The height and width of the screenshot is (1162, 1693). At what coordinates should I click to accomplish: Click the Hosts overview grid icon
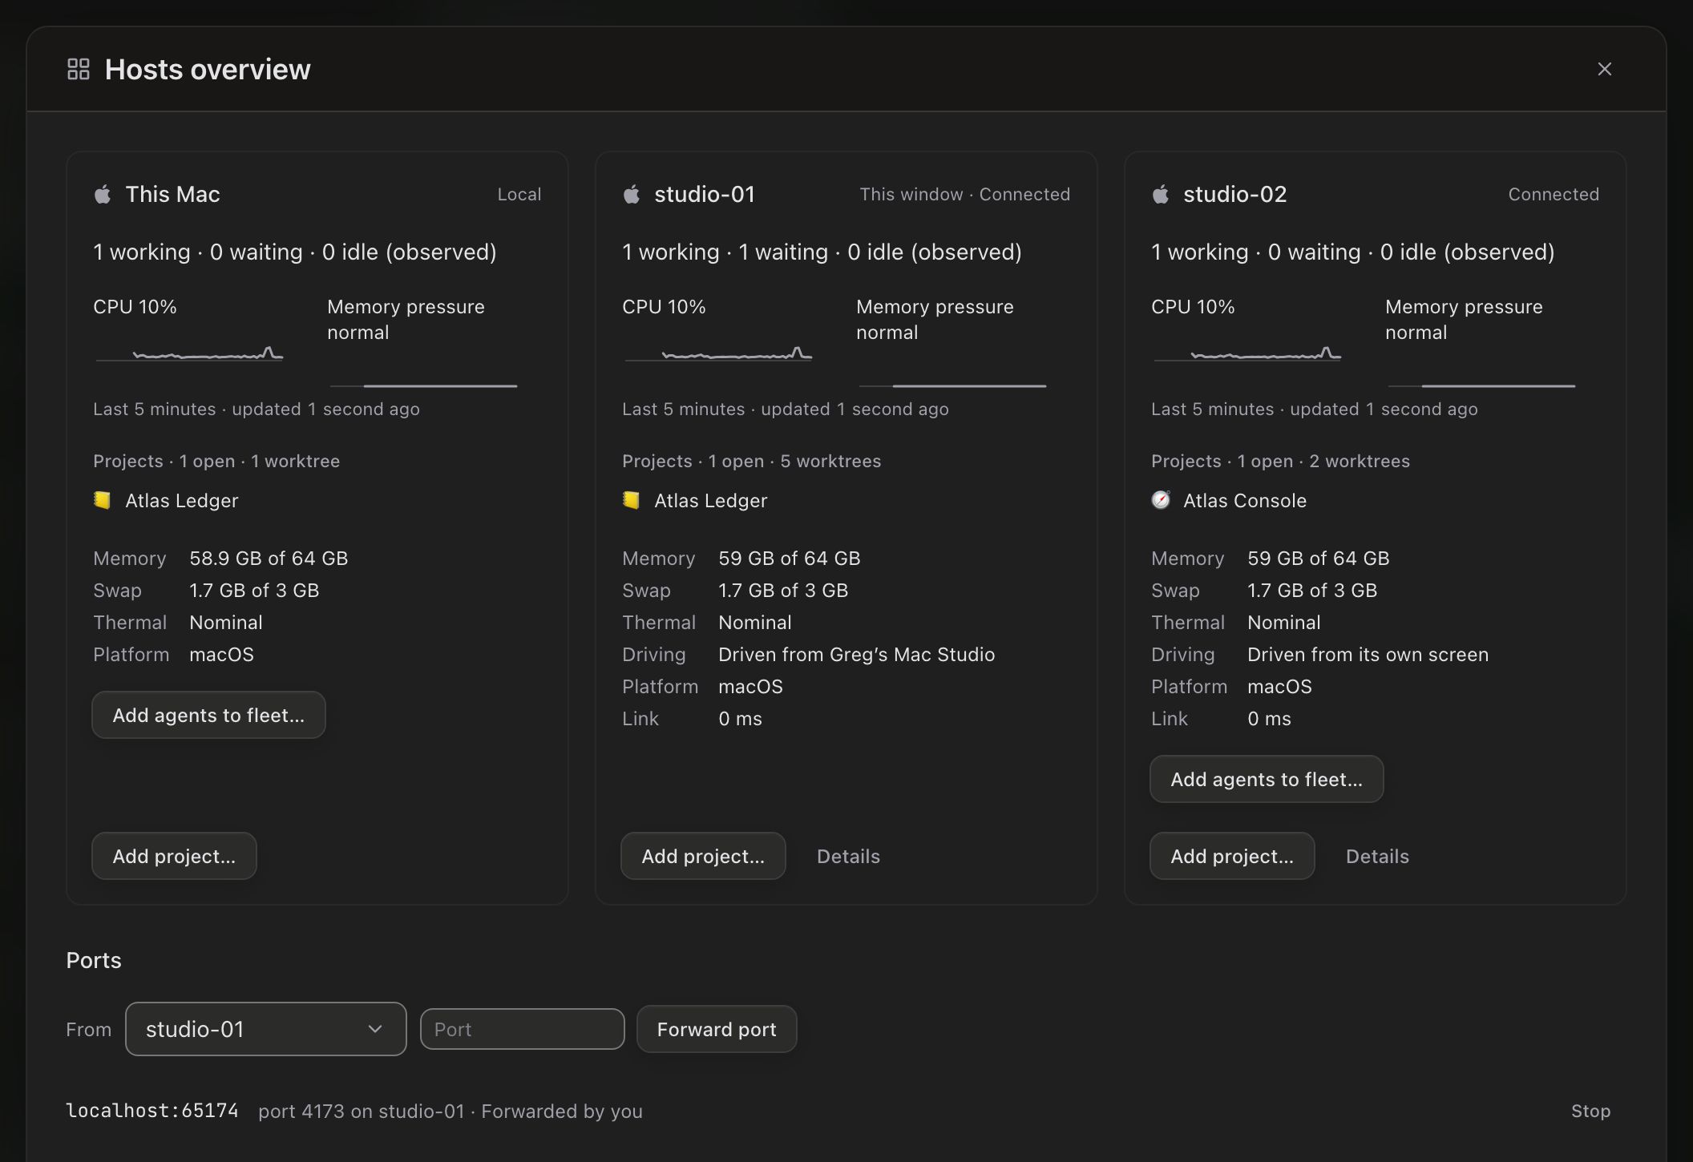point(79,69)
